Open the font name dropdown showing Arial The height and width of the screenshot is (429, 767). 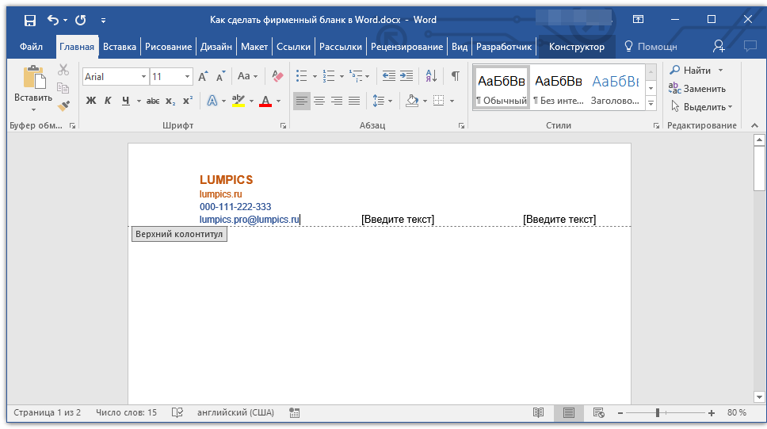tap(143, 77)
